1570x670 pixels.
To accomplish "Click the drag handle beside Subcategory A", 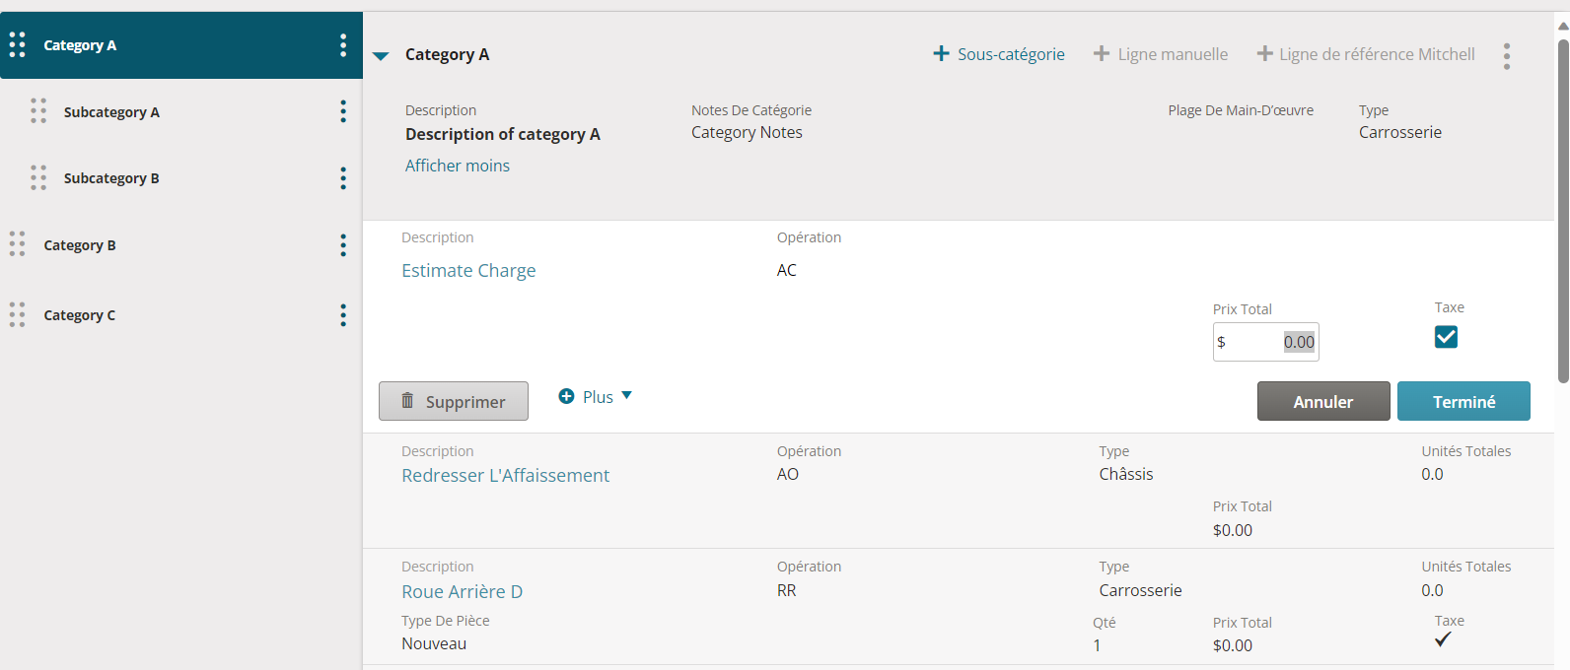I will click(38, 110).
